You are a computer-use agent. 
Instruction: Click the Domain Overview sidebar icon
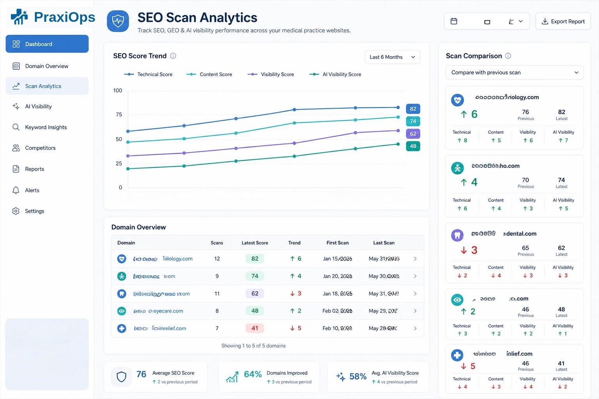tap(16, 66)
